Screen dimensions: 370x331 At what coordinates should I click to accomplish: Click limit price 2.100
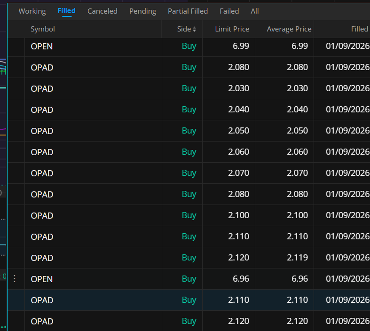click(238, 215)
